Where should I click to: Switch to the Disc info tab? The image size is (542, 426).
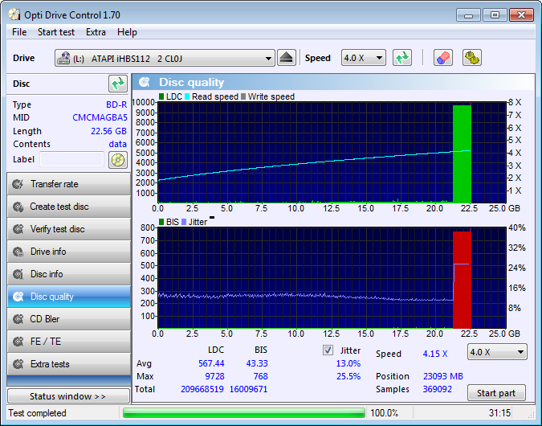point(69,274)
